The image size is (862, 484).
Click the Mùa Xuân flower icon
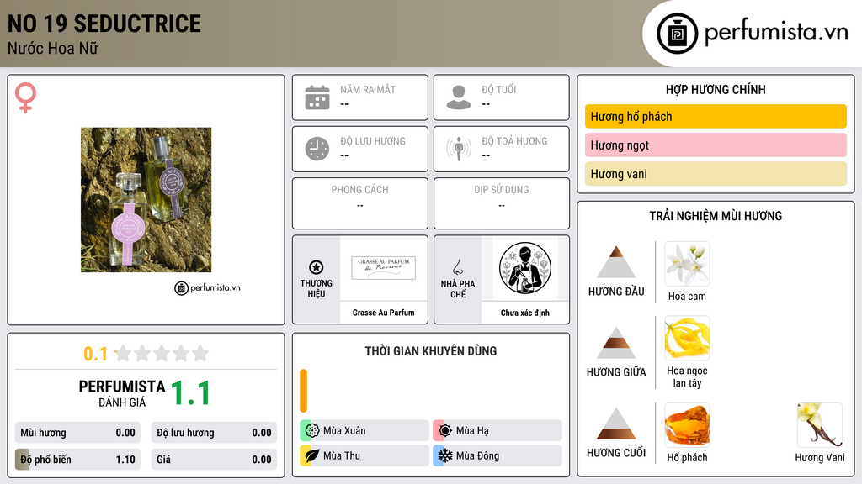tap(312, 430)
